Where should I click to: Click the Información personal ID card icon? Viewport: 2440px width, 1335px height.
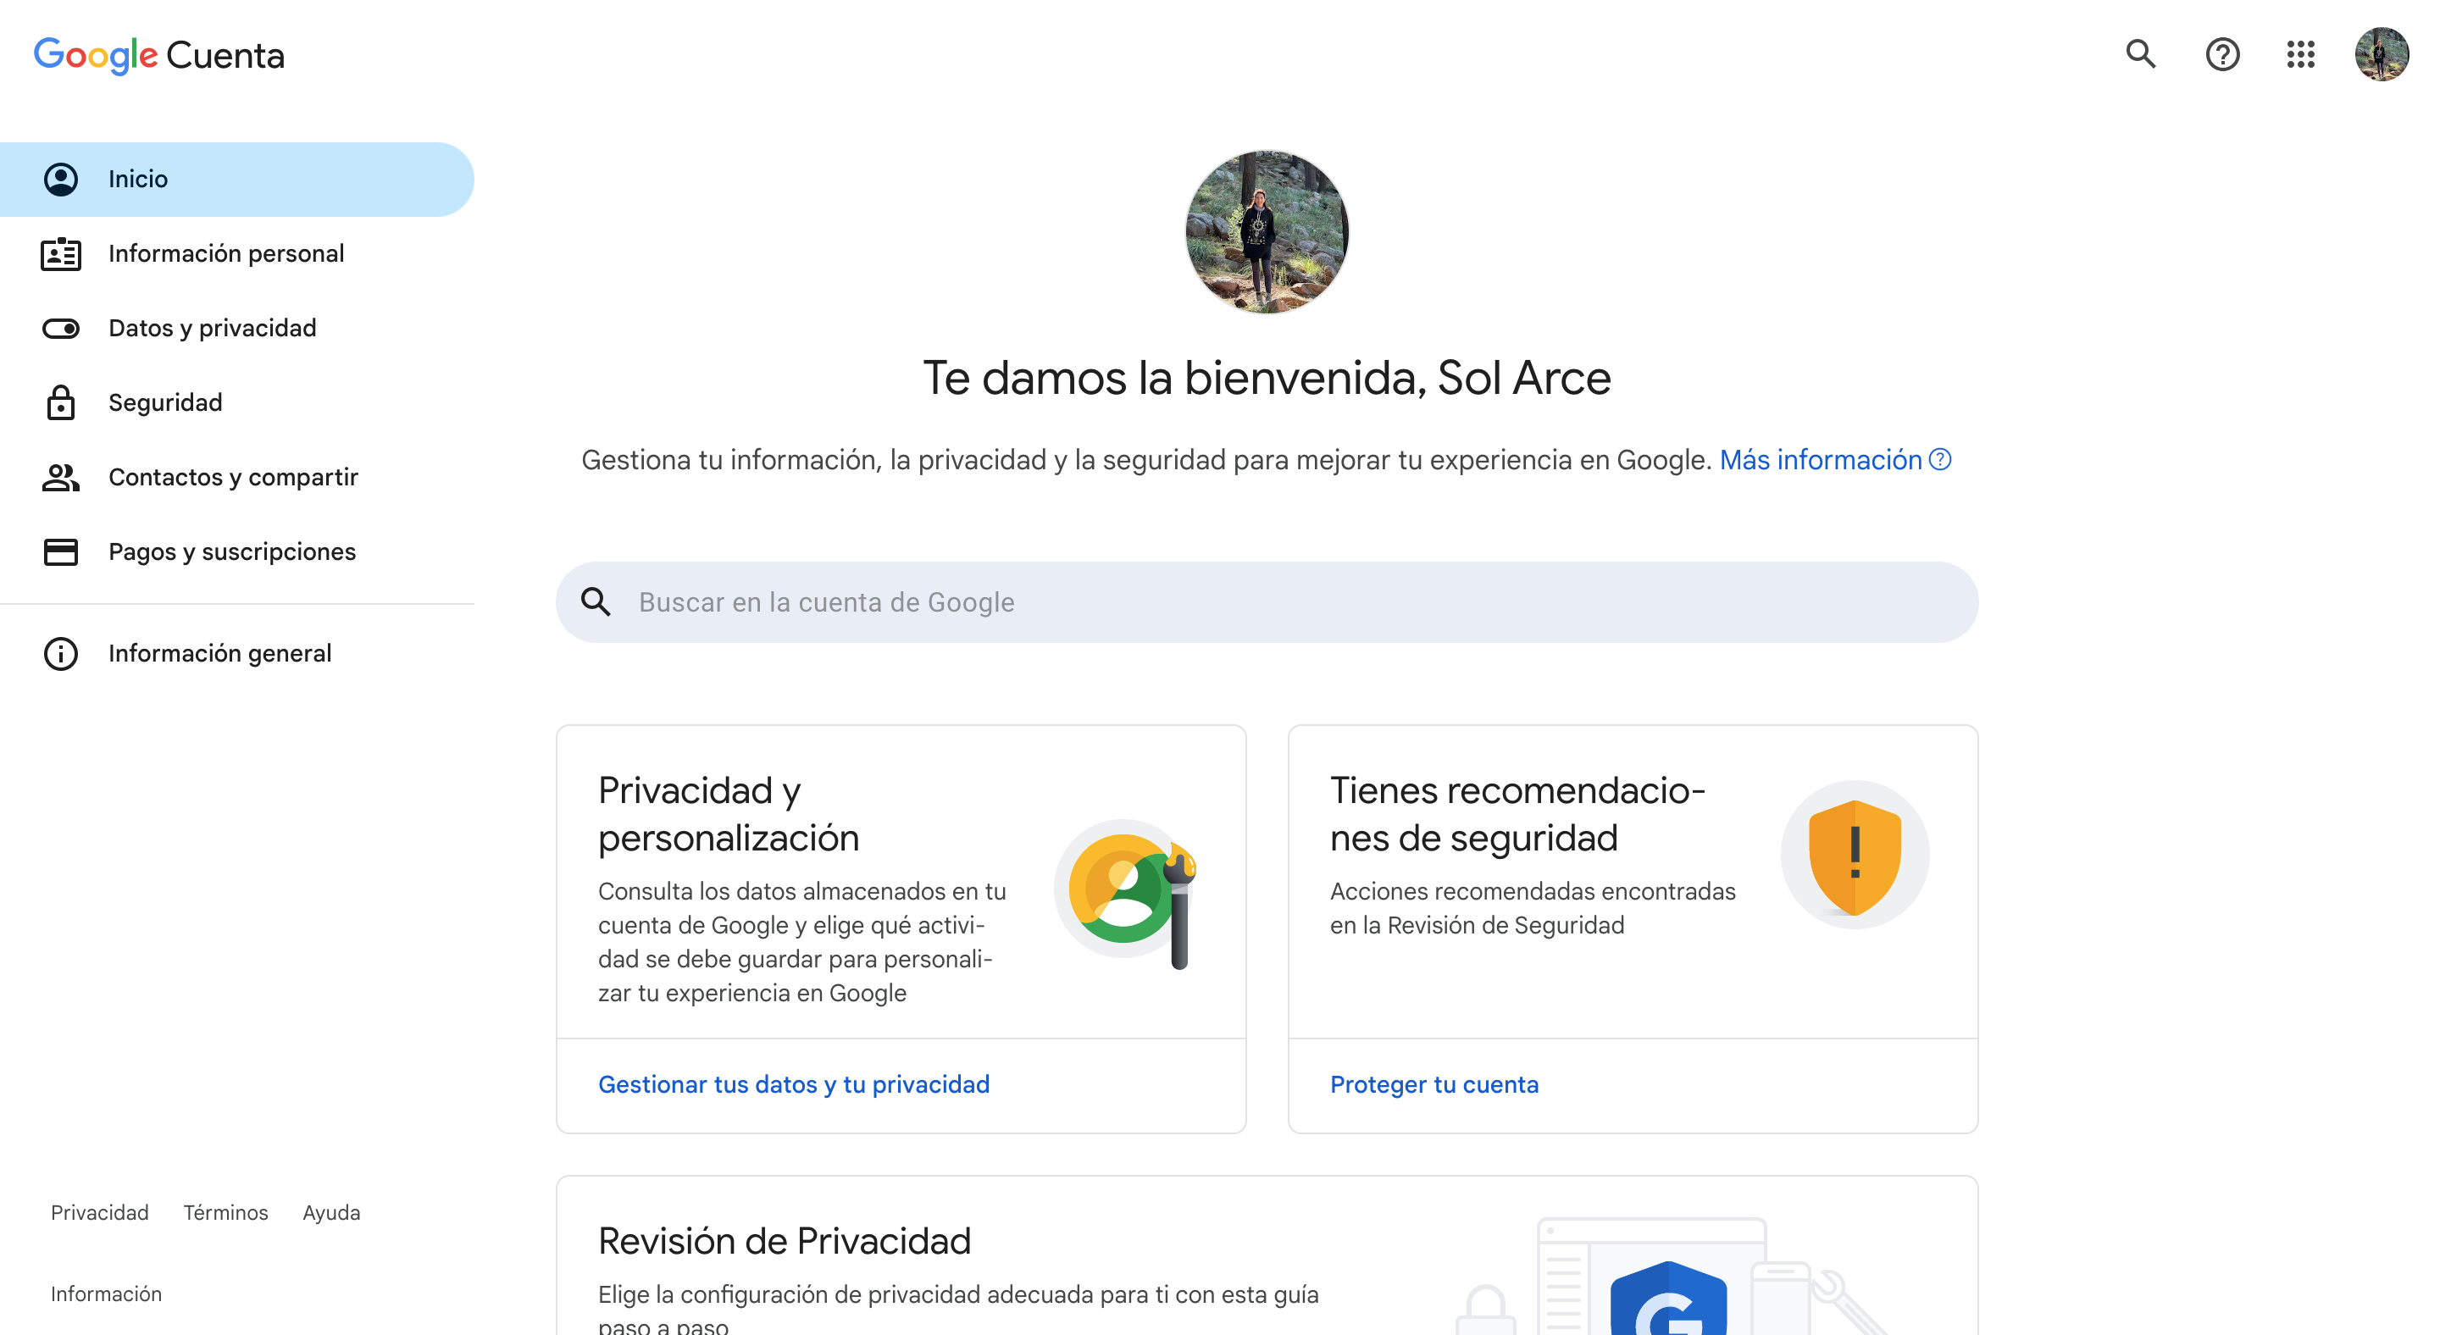(x=61, y=254)
